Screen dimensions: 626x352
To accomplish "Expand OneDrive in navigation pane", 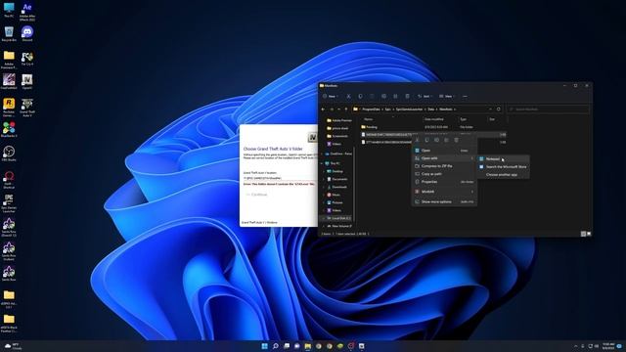I will tap(322, 154).
